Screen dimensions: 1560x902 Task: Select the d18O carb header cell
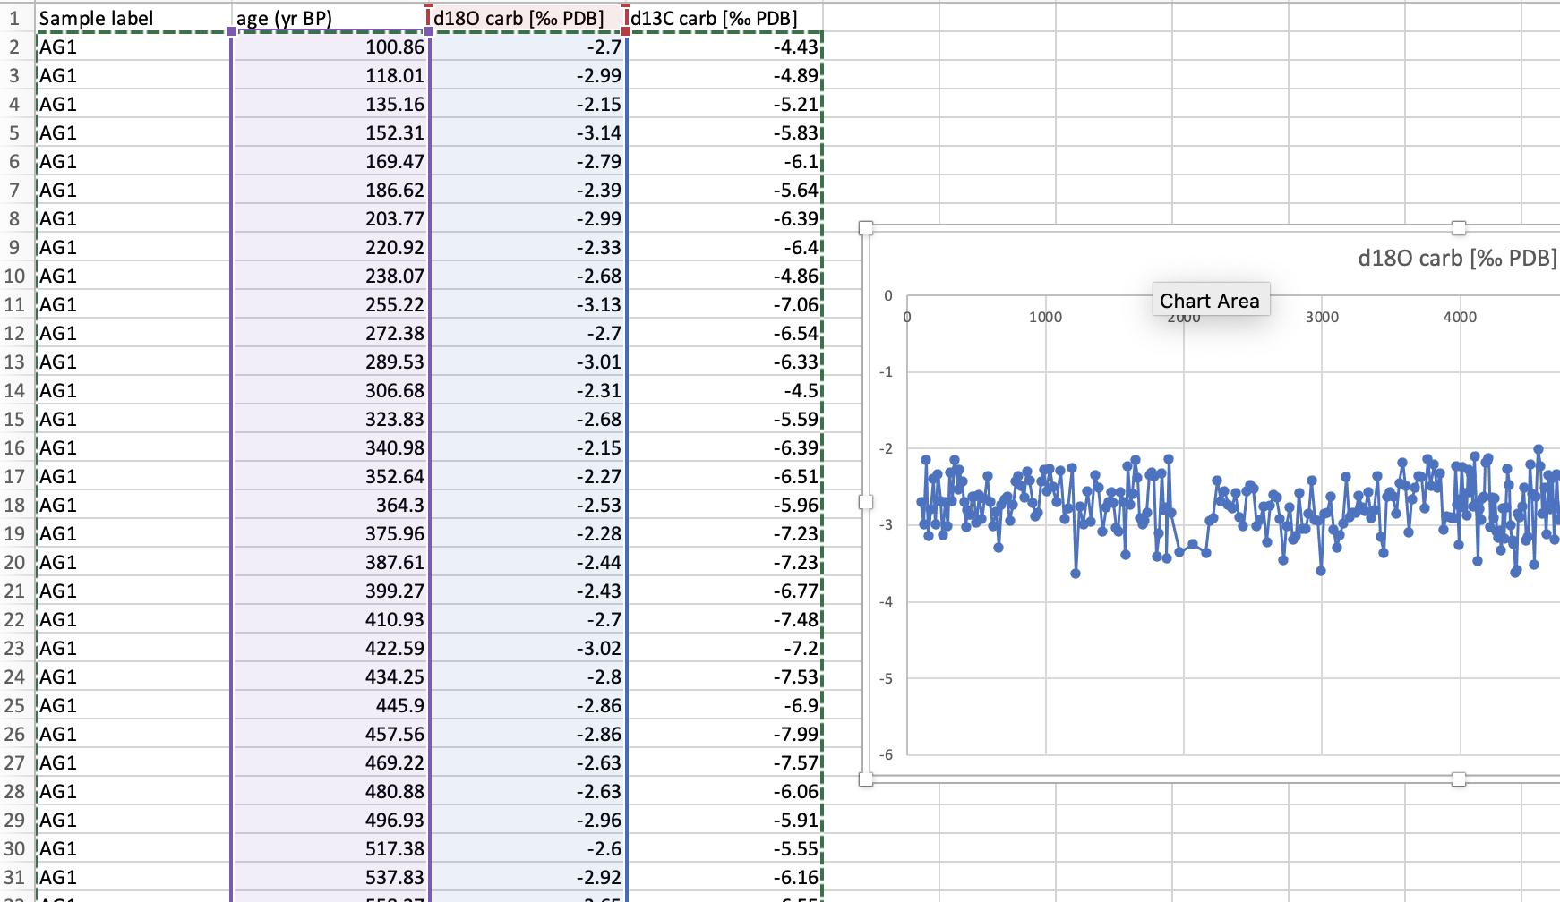(527, 18)
